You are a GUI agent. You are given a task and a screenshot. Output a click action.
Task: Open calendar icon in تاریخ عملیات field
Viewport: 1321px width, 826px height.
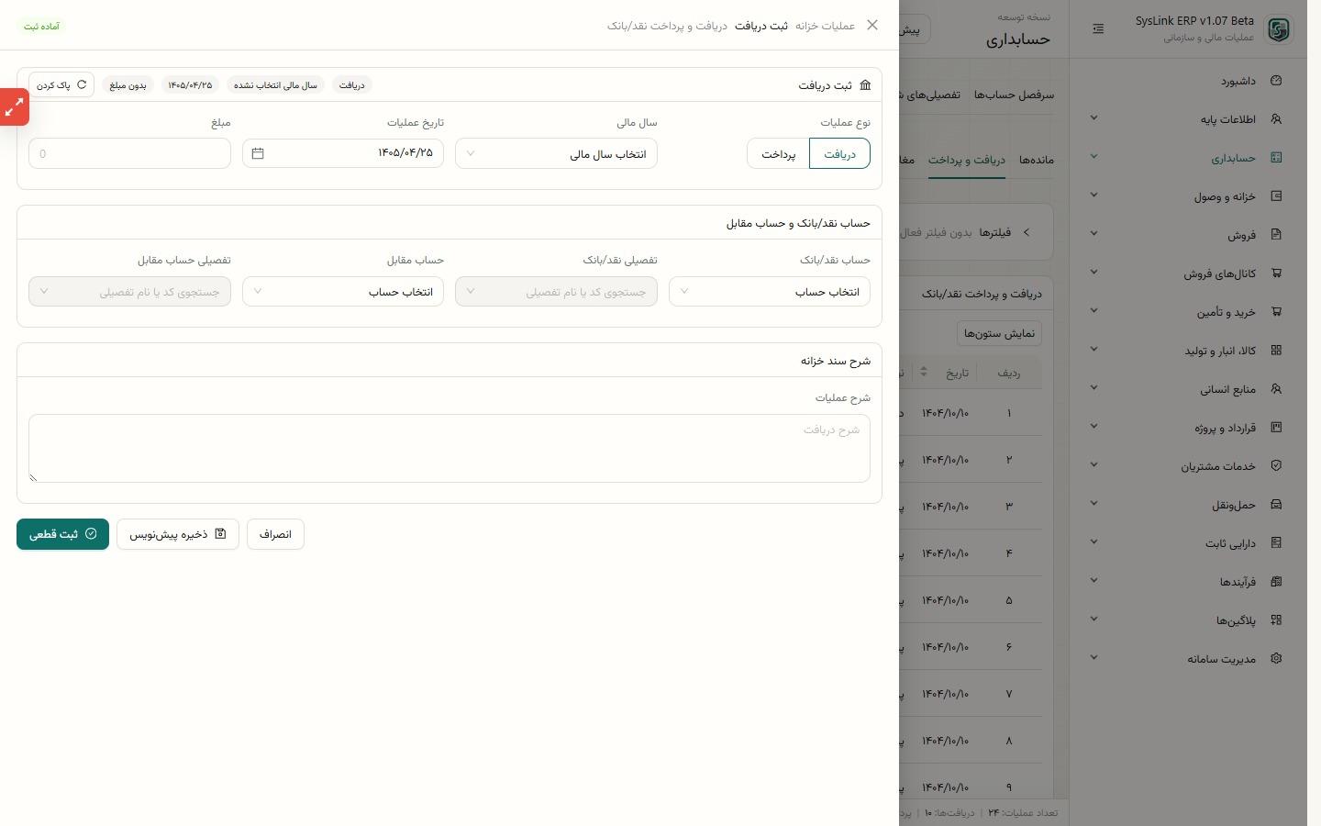click(258, 153)
